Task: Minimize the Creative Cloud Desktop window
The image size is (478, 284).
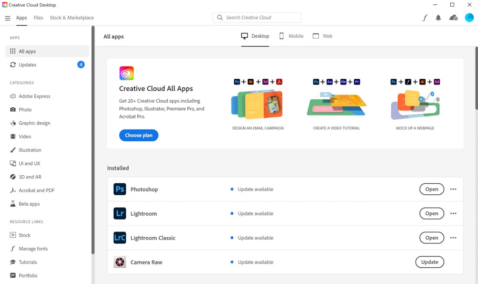Action: [435, 5]
